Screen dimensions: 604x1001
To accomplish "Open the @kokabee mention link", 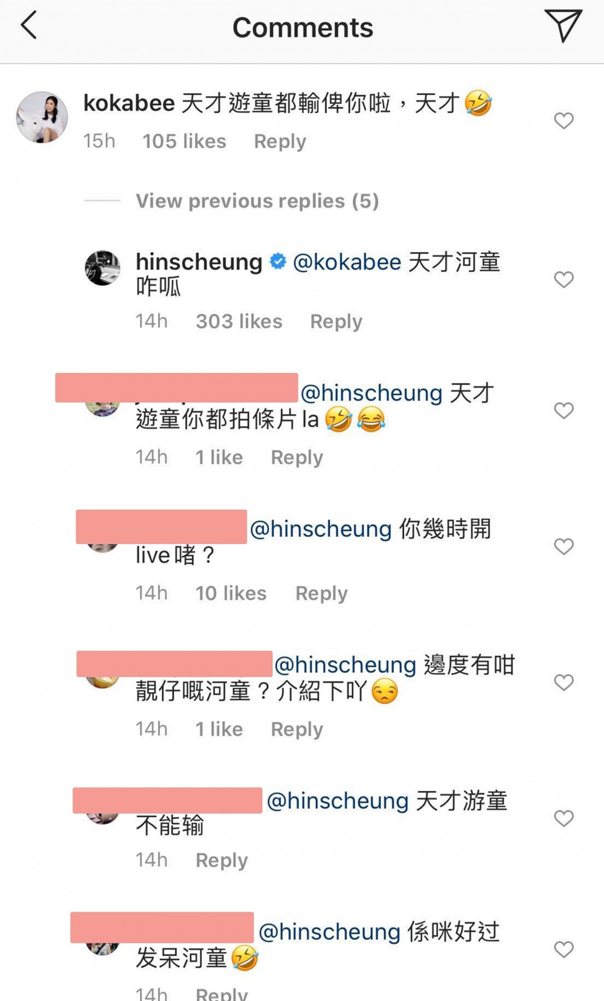I will click(x=347, y=262).
